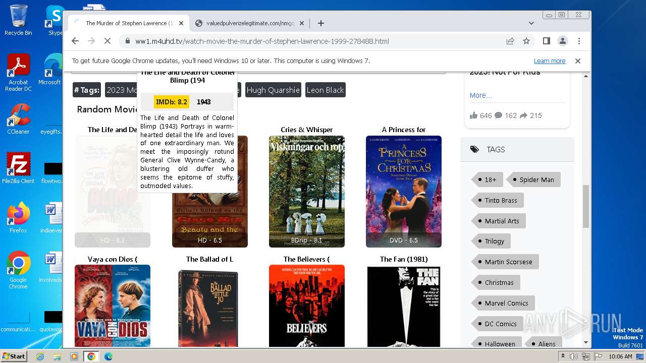Click the page scrollbar down arrow
This screenshot has height=363, width=646.
pos(586,343)
